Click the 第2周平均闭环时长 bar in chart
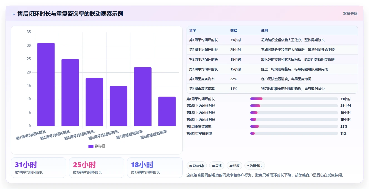369x189 pixels. point(70,93)
